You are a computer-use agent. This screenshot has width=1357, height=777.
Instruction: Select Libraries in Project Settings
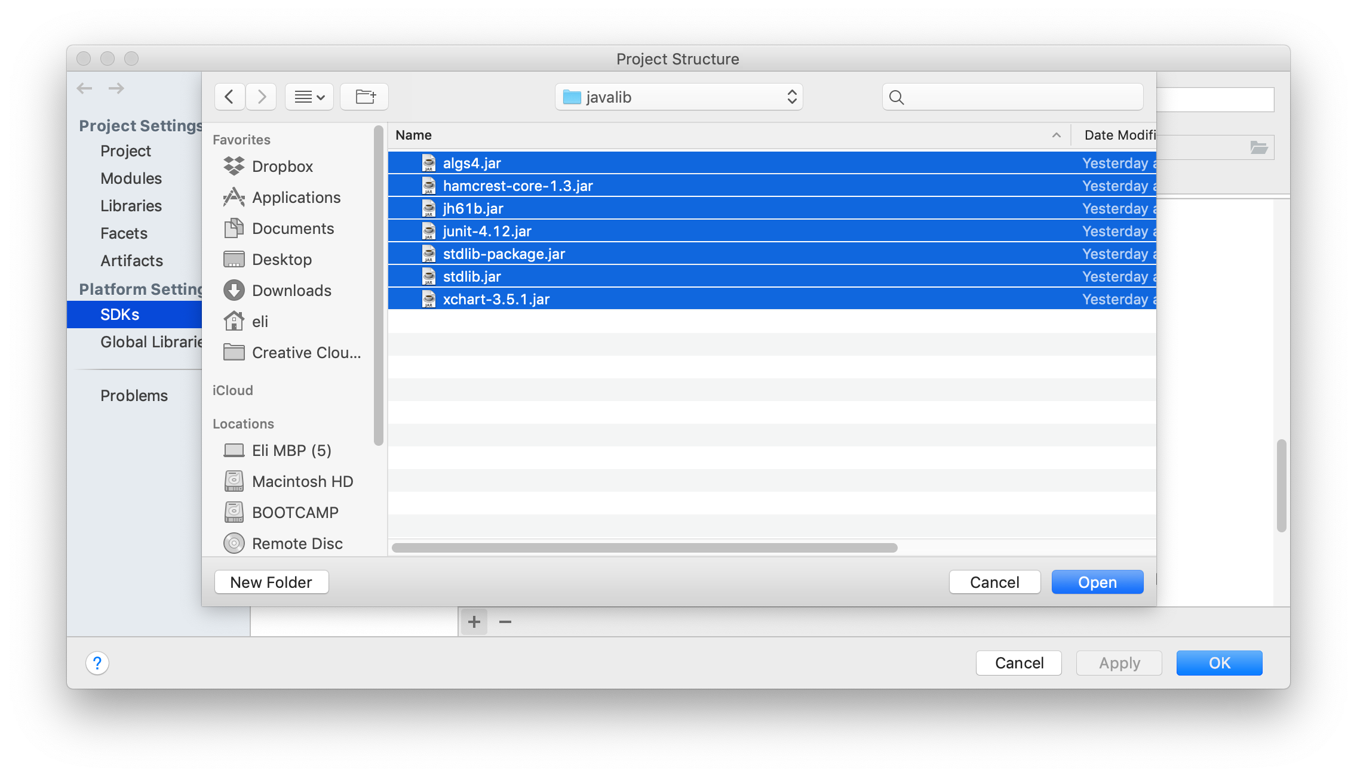coord(131,206)
